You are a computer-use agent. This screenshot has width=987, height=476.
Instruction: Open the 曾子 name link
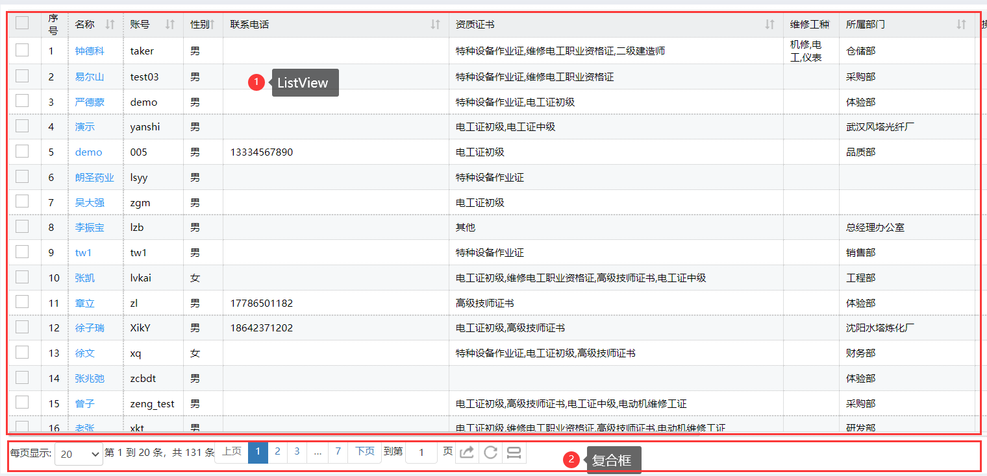coord(85,403)
